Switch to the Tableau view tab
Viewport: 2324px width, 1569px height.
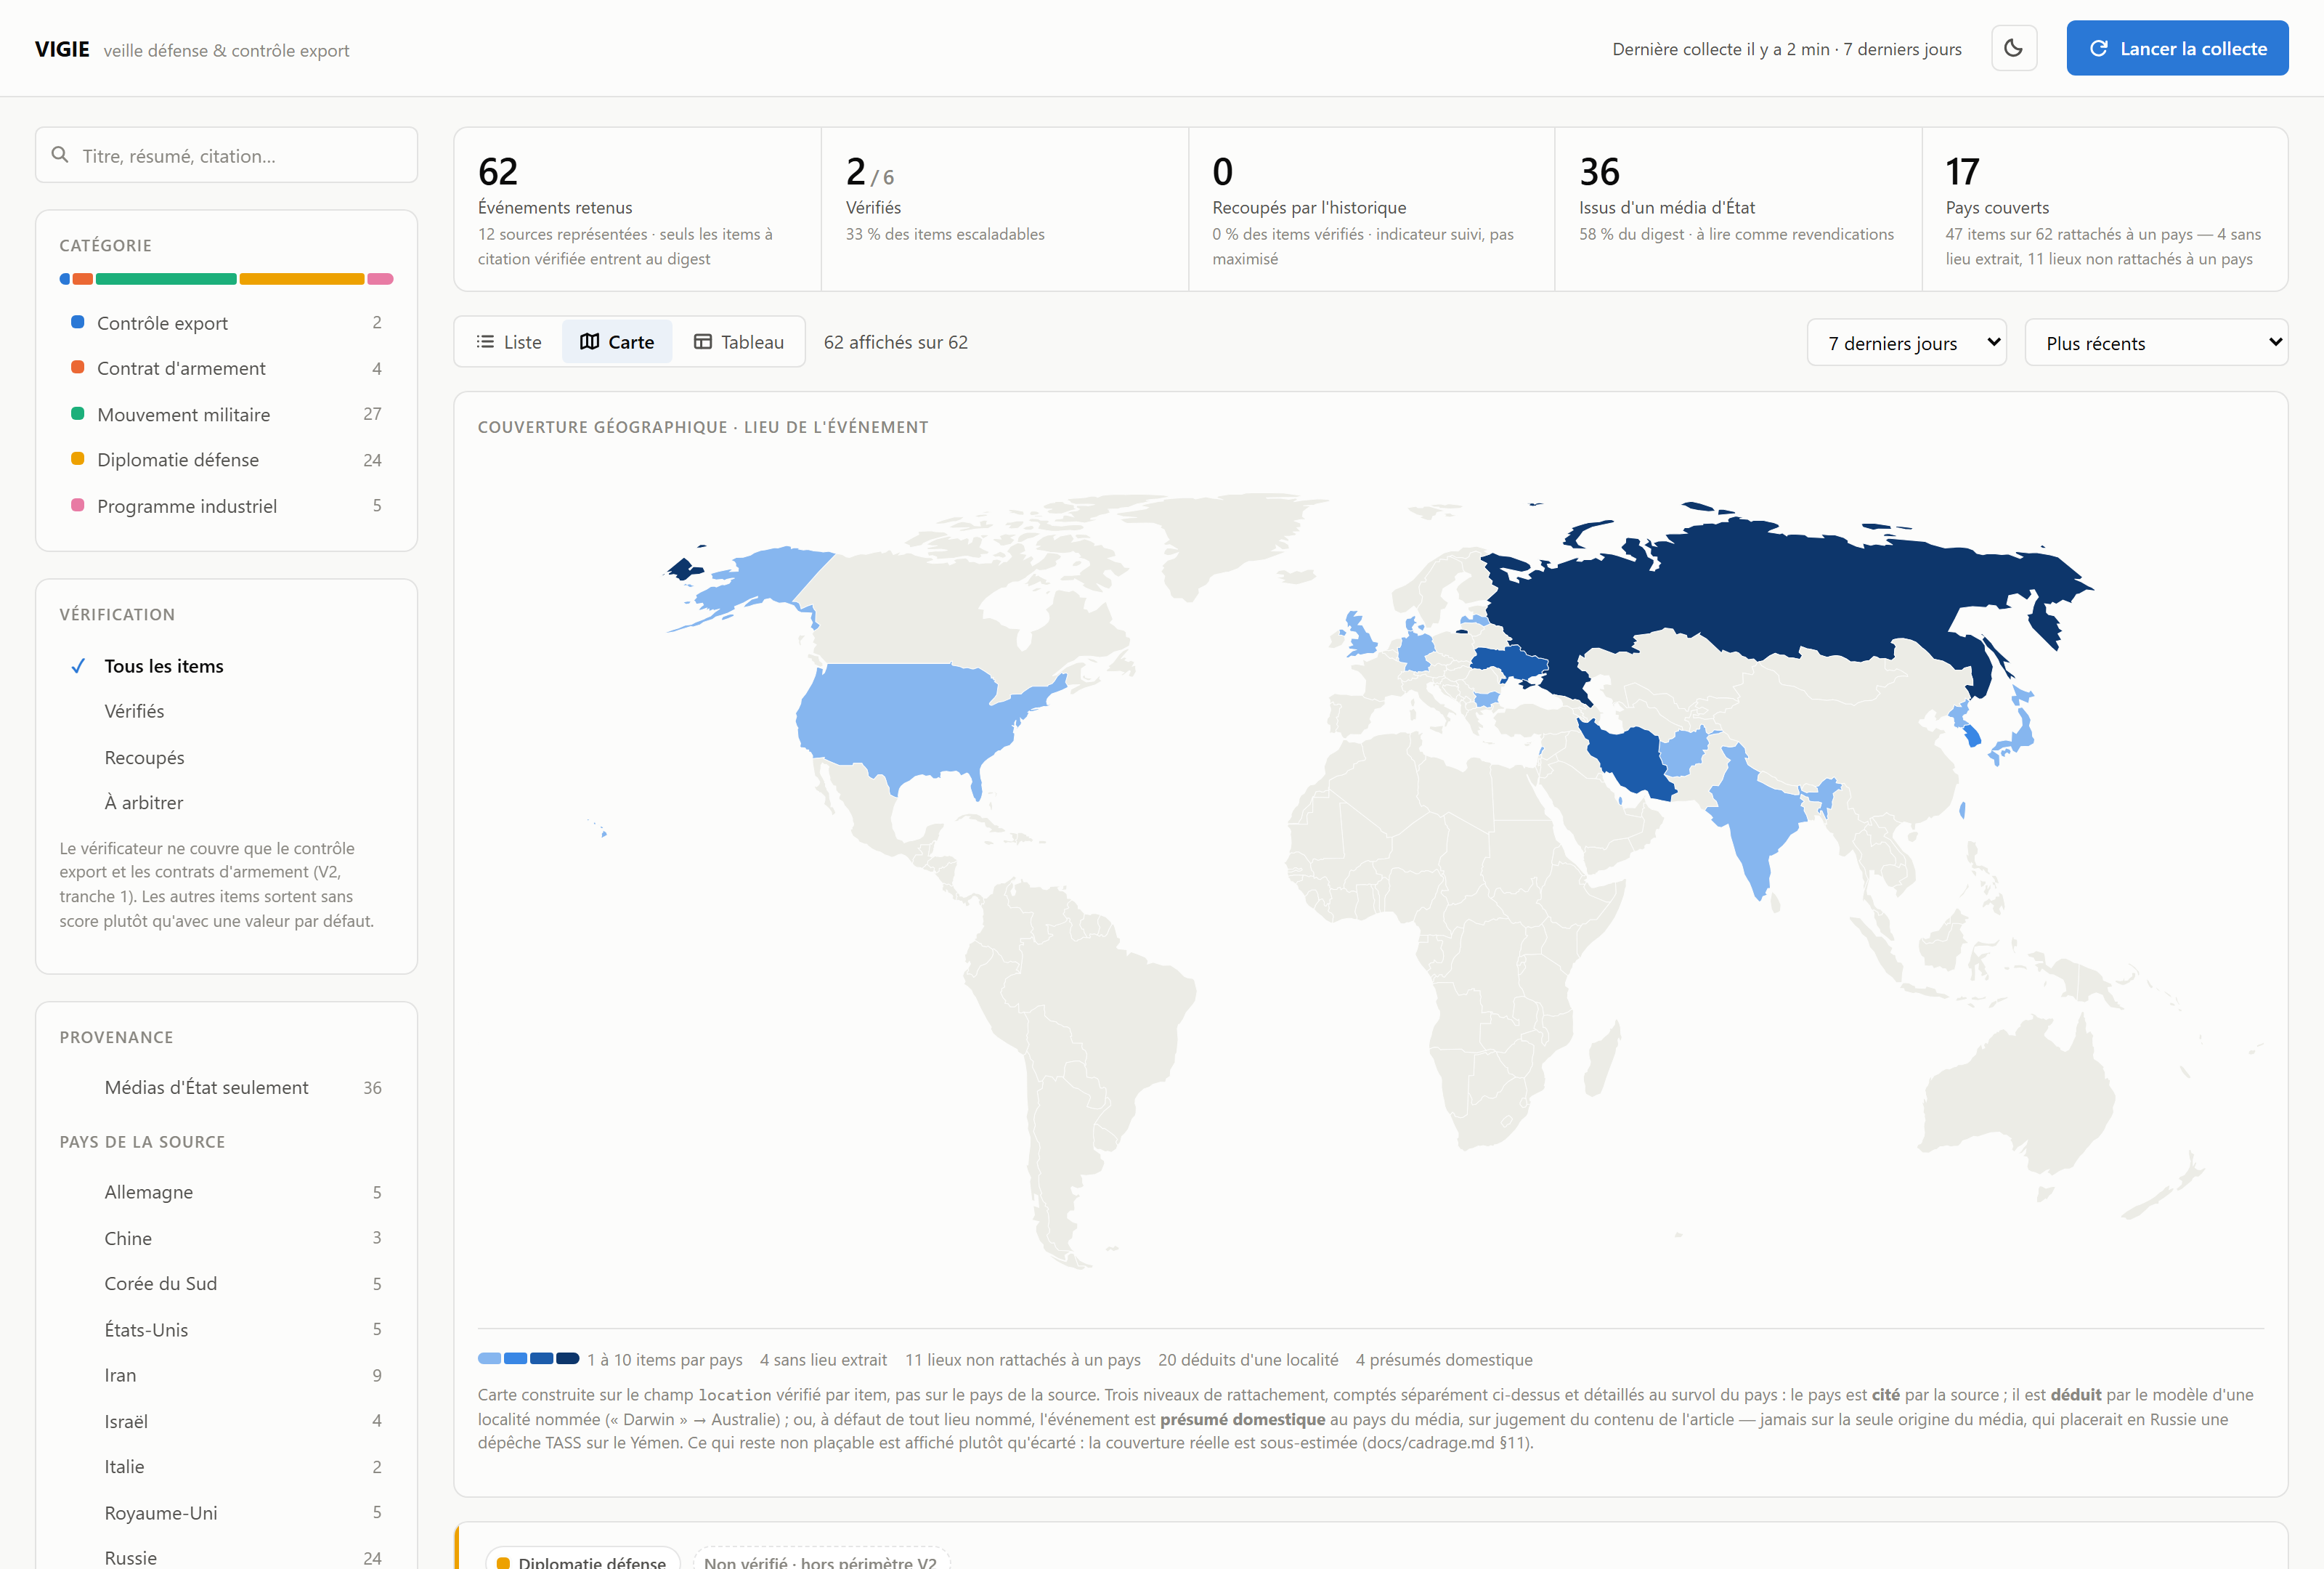coord(739,342)
